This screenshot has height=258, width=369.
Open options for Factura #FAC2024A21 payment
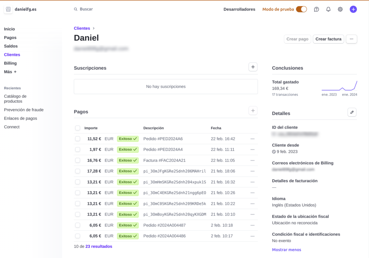252,160
